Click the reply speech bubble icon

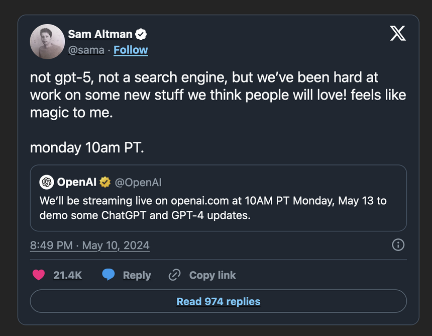tap(109, 275)
